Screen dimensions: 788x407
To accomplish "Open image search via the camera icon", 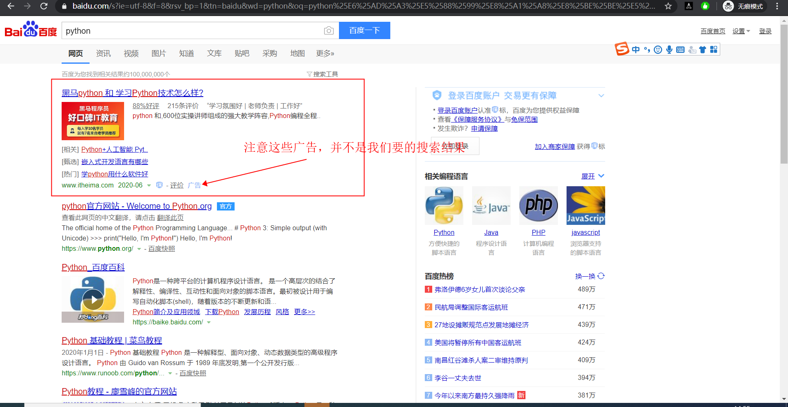I will click(x=329, y=30).
